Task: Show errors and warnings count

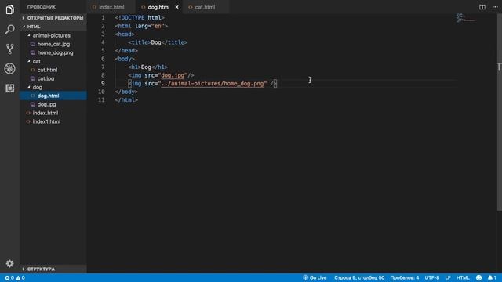Action: click(15, 277)
